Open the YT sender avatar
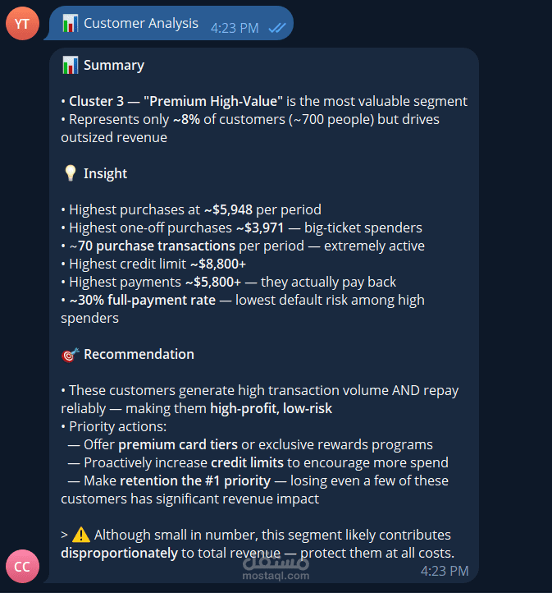This screenshot has width=552, height=593. (x=22, y=24)
